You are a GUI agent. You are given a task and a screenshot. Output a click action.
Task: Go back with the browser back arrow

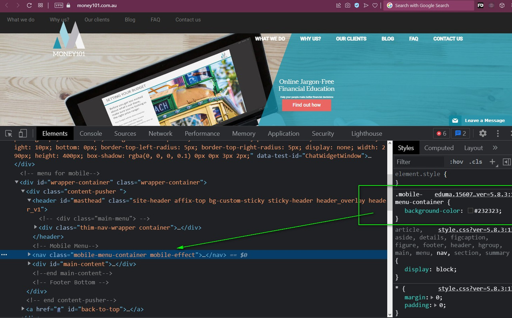point(6,6)
